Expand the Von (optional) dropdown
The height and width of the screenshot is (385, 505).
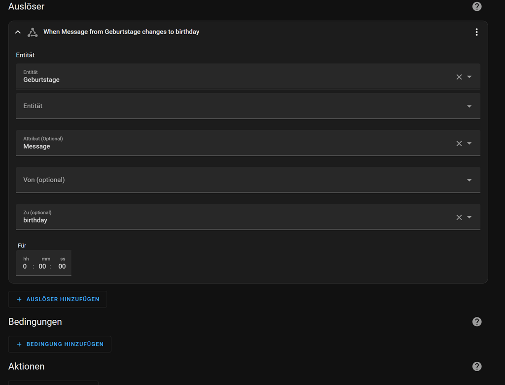click(469, 181)
